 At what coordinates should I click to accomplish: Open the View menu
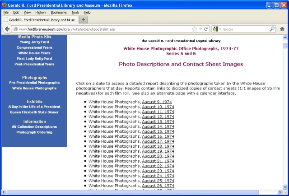point(27,12)
